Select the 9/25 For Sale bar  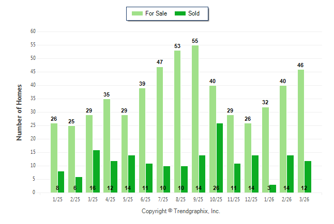tap(195, 119)
